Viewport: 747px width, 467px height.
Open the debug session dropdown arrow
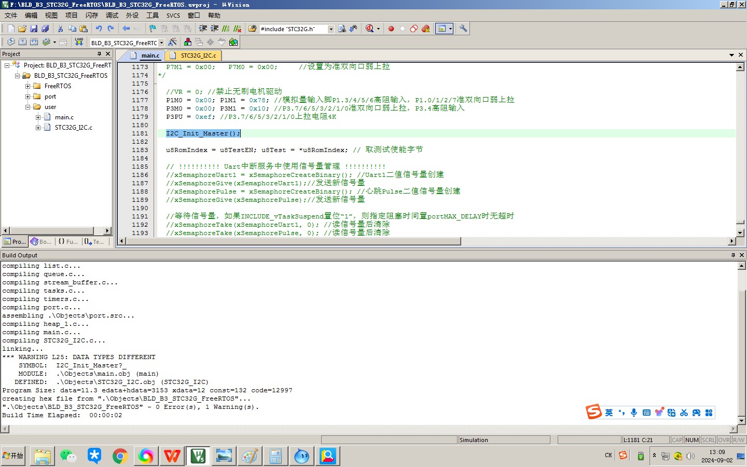[x=378, y=29]
